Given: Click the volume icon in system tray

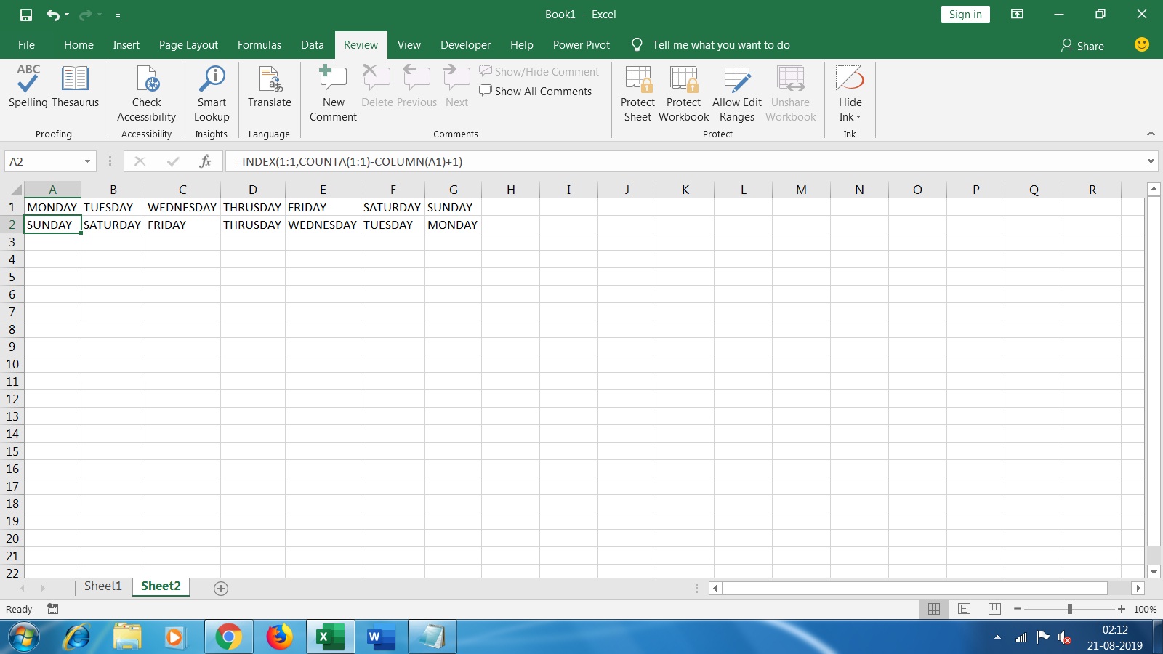Looking at the screenshot, I should click(1064, 637).
